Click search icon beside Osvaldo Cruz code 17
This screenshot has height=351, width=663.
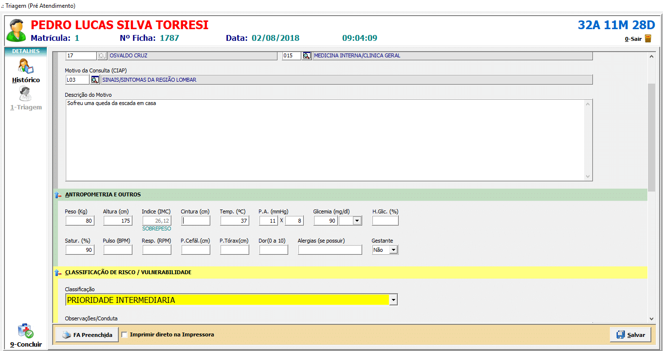102,56
